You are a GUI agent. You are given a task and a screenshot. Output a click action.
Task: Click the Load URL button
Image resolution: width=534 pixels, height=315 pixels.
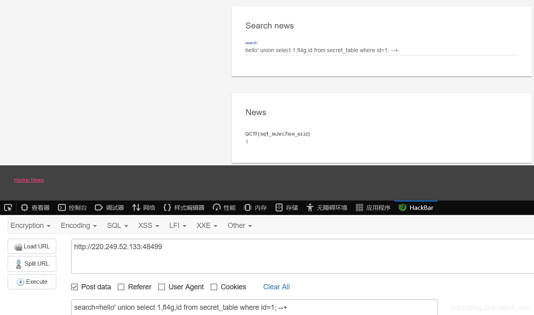tap(32, 246)
